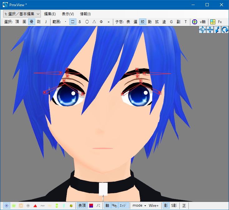Viewport: 229px width, 210px height.
Task: Select the point range selection icon
Action: (66, 22)
